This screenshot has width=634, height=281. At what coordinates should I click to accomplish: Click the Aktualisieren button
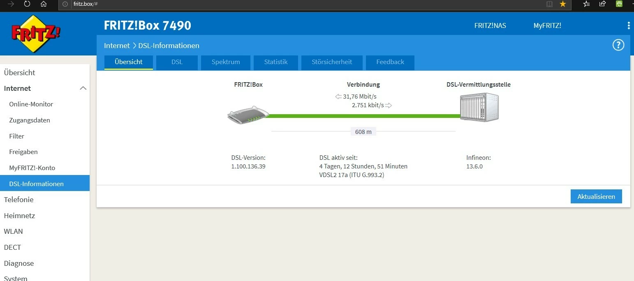[x=596, y=196]
